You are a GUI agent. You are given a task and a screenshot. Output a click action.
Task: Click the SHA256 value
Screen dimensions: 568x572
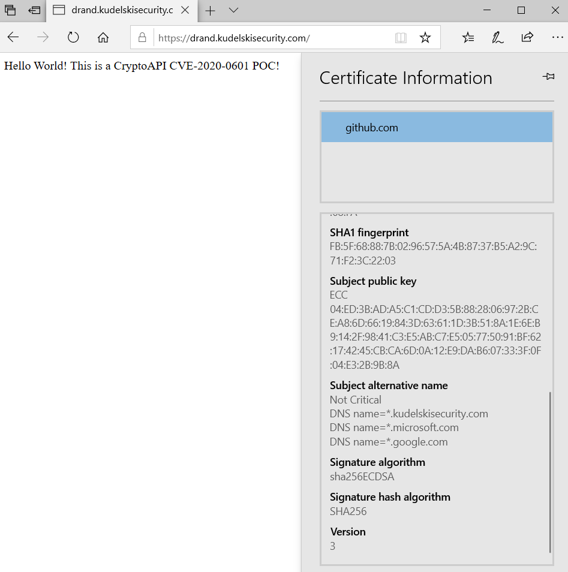[348, 511]
